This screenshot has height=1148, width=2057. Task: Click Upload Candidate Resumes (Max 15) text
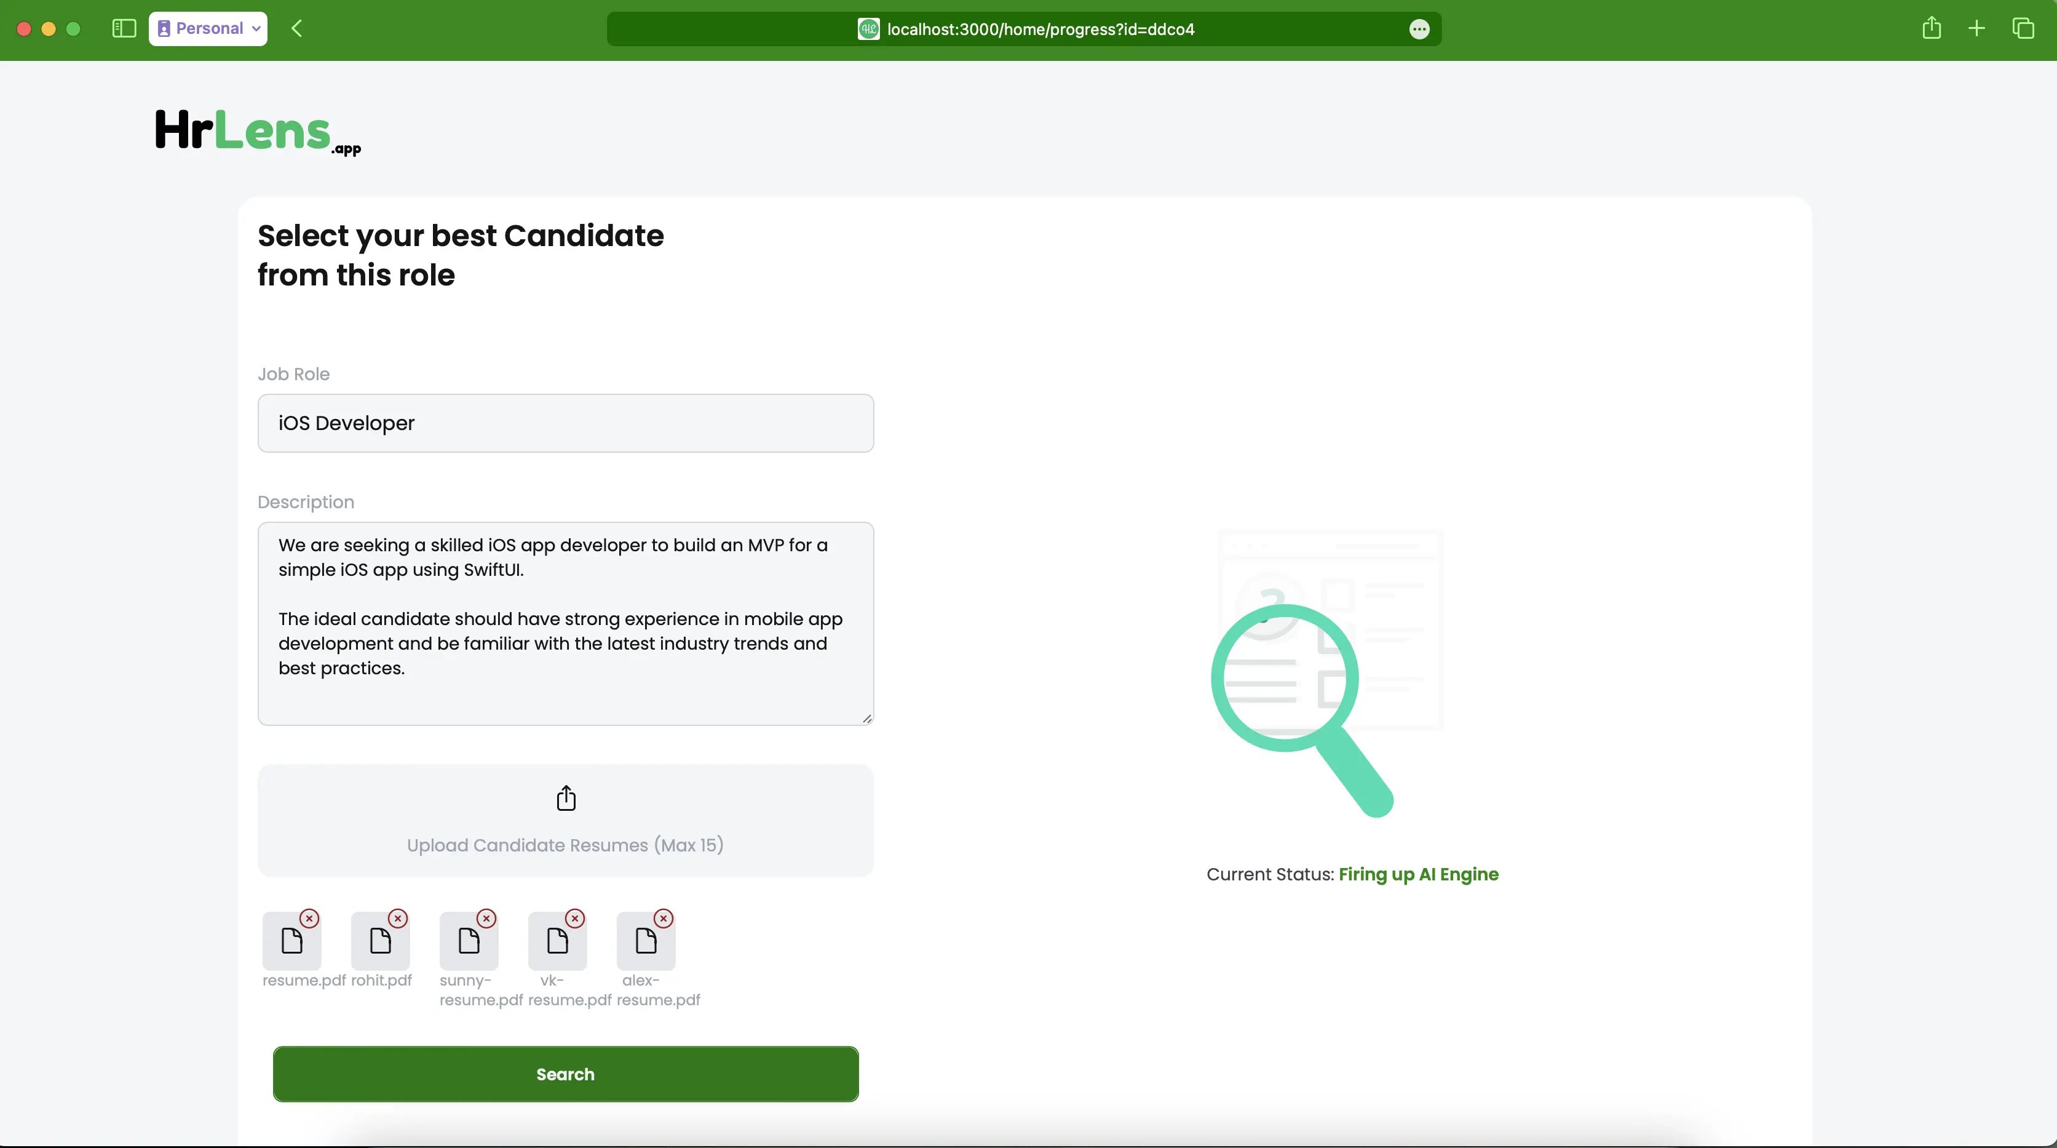(x=565, y=845)
